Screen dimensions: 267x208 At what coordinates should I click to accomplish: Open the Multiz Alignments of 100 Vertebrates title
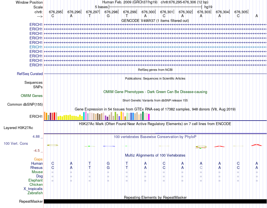coord(155,155)
